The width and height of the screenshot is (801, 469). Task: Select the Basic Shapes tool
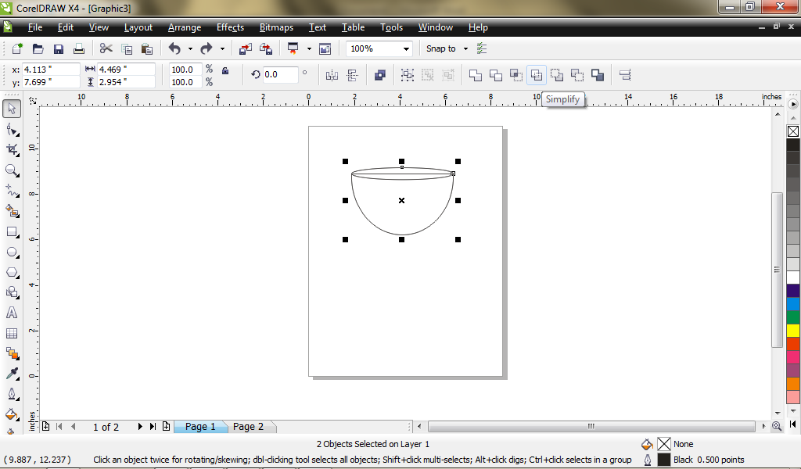pyautogui.click(x=12, y=292)
